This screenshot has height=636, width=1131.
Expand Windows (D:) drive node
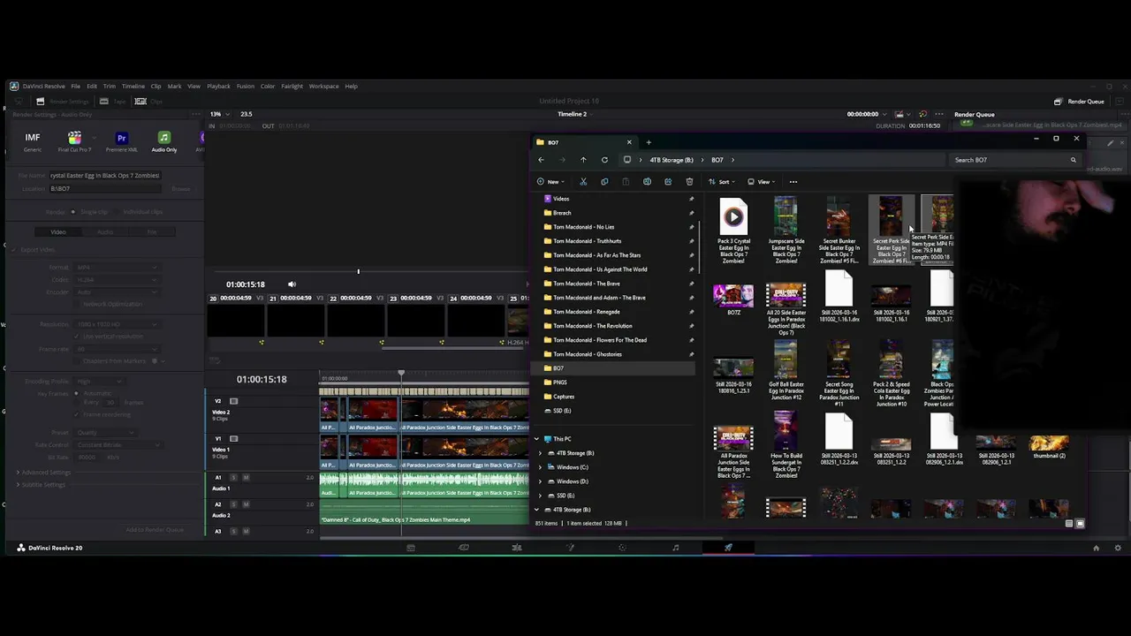[541, 481]
